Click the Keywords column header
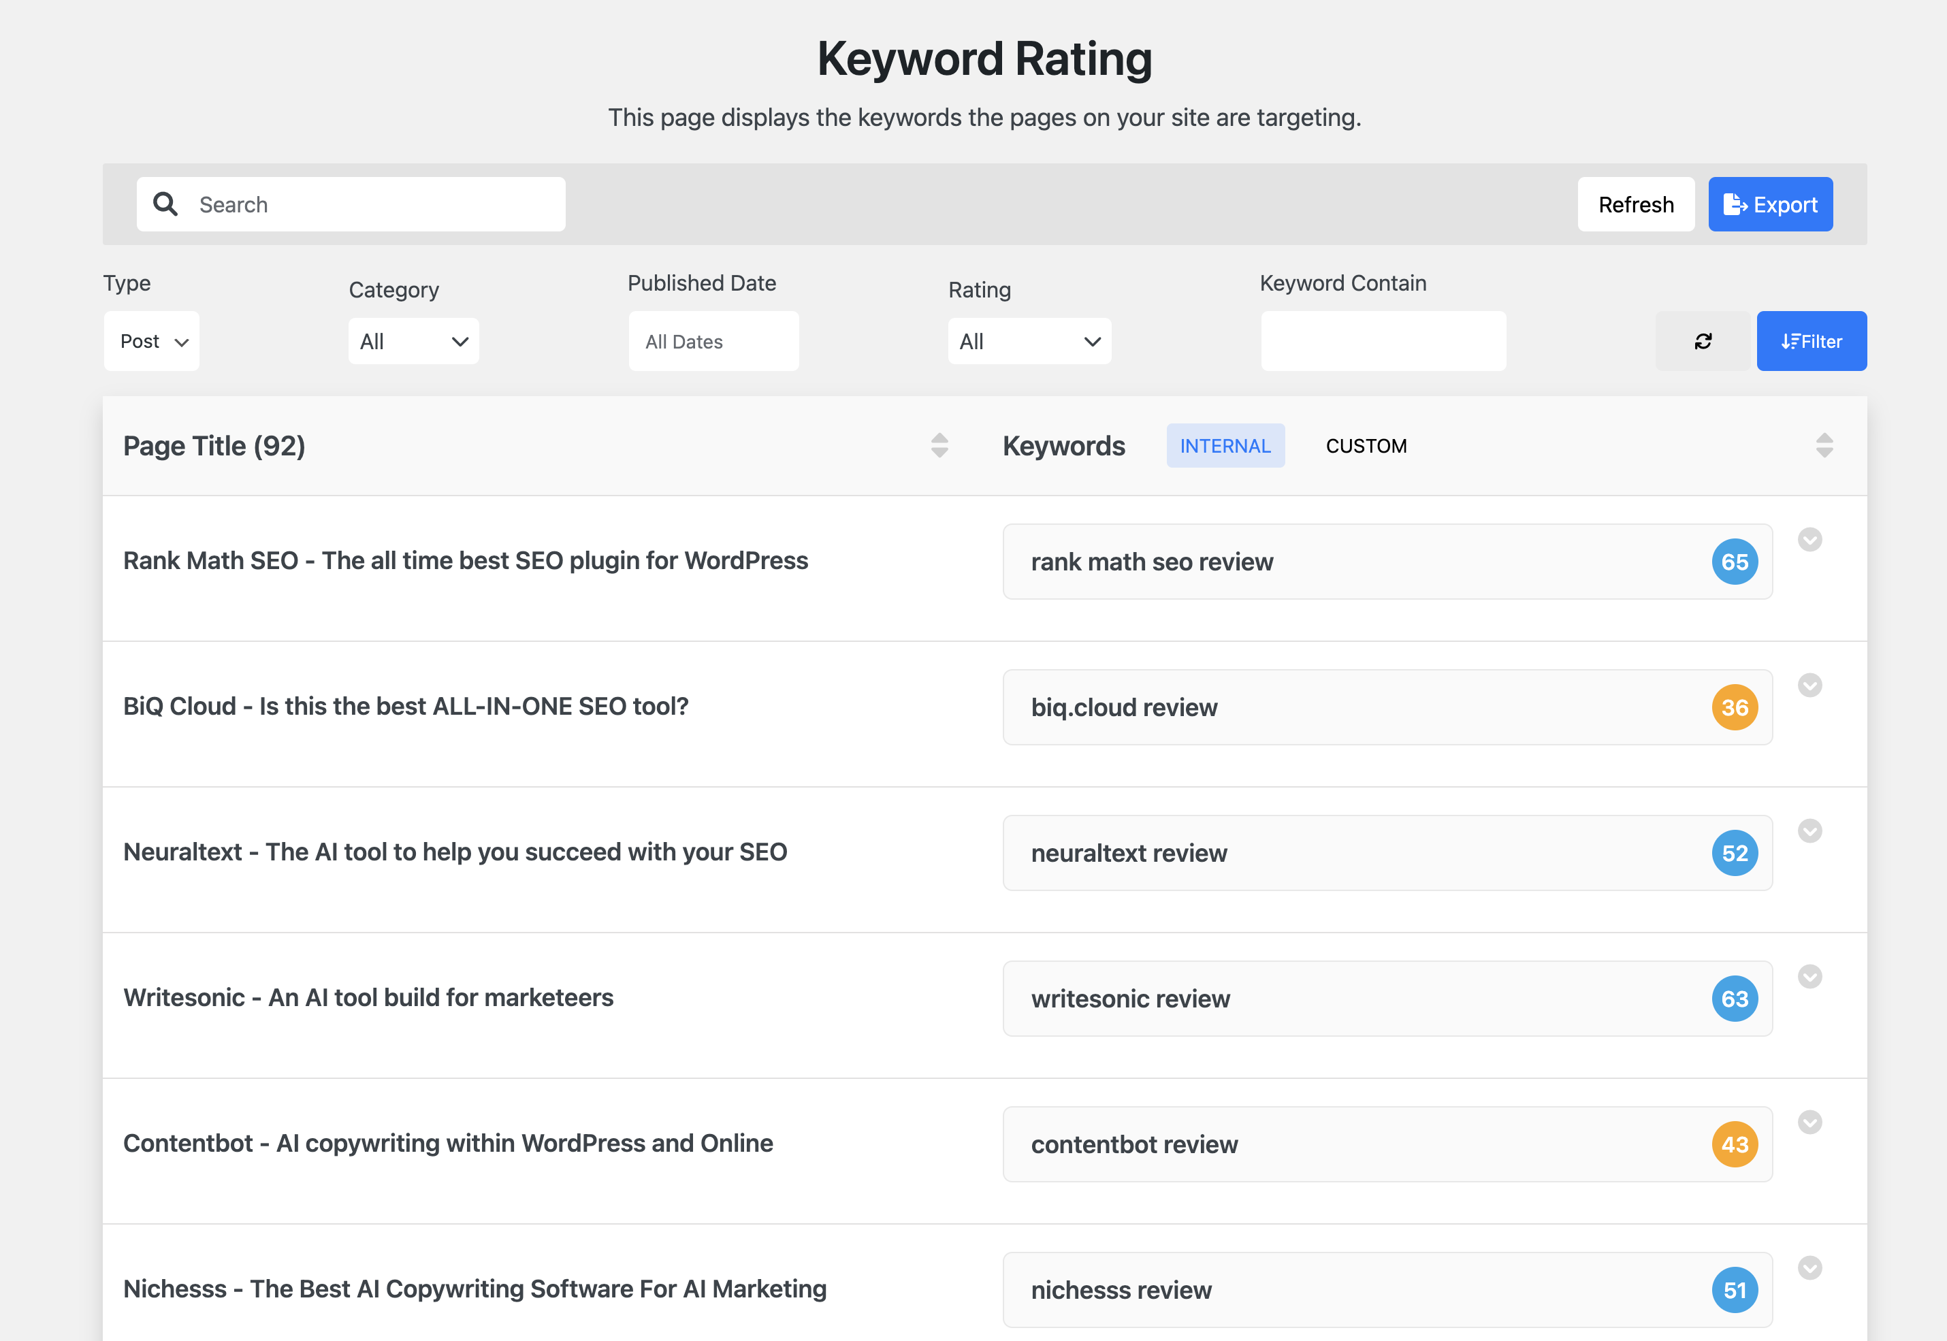 (x=1064, y=445)
